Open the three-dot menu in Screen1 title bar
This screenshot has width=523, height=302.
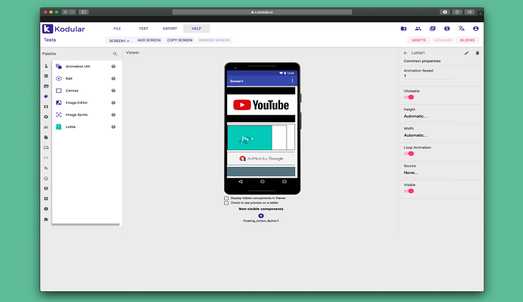tap(292, 81)
